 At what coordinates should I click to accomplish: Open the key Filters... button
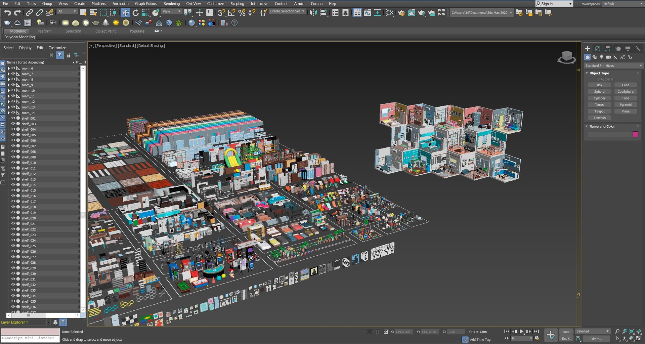pyautogui.click(x=596, y=339)
